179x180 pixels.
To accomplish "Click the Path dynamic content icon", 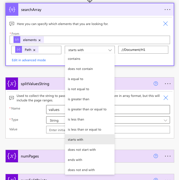I will 19,50.
